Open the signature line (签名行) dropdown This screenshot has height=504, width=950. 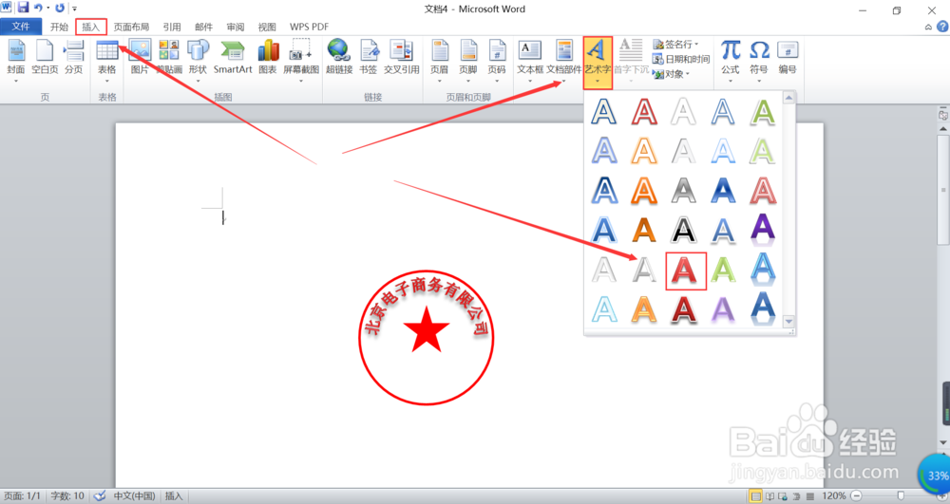pyautogui.click(x=675, y=45)
